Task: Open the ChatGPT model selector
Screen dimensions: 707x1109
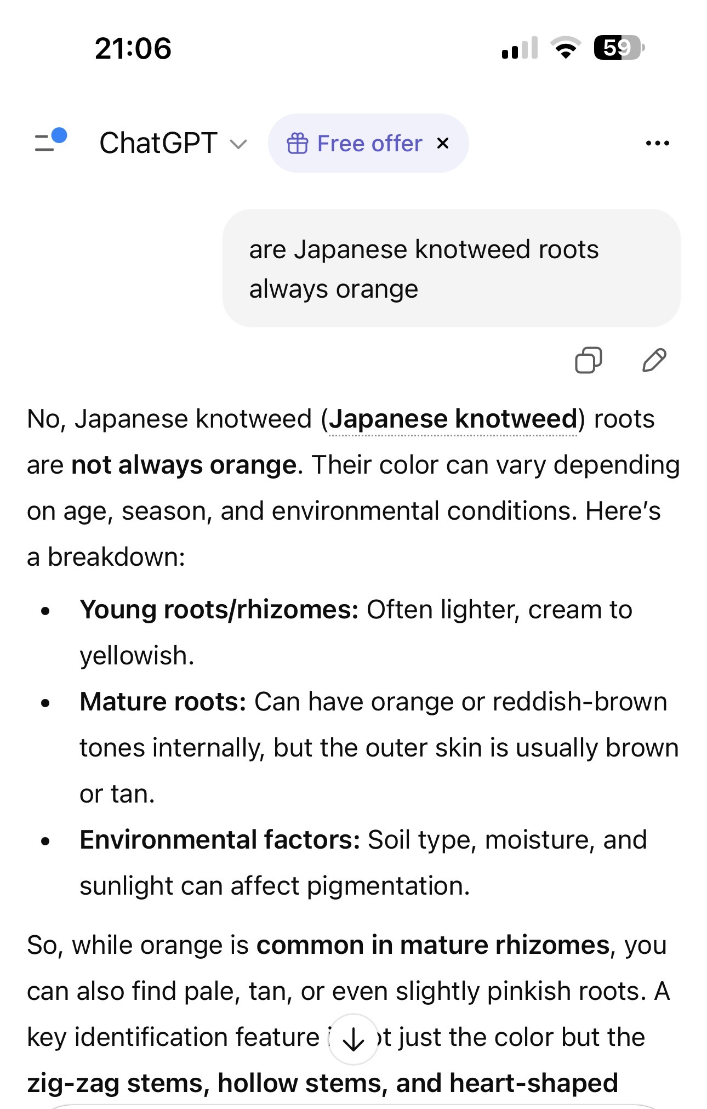Action: point(158,144)
